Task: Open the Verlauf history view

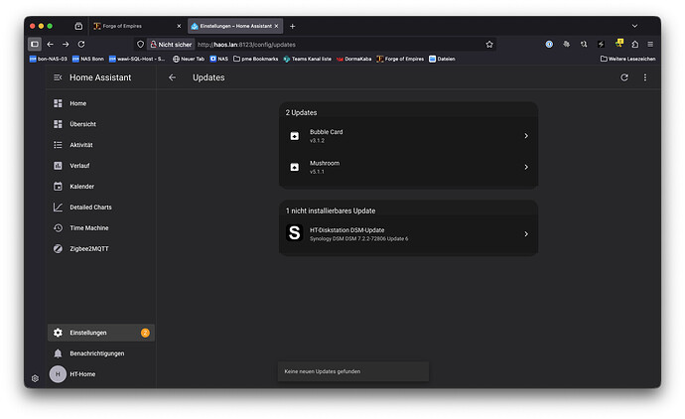Action: (x=81, y=166)
